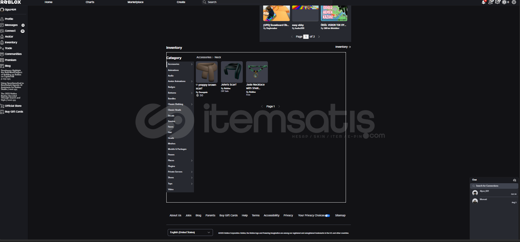
Task: Follow the Inventory arrow link
Action: point(343,47)
